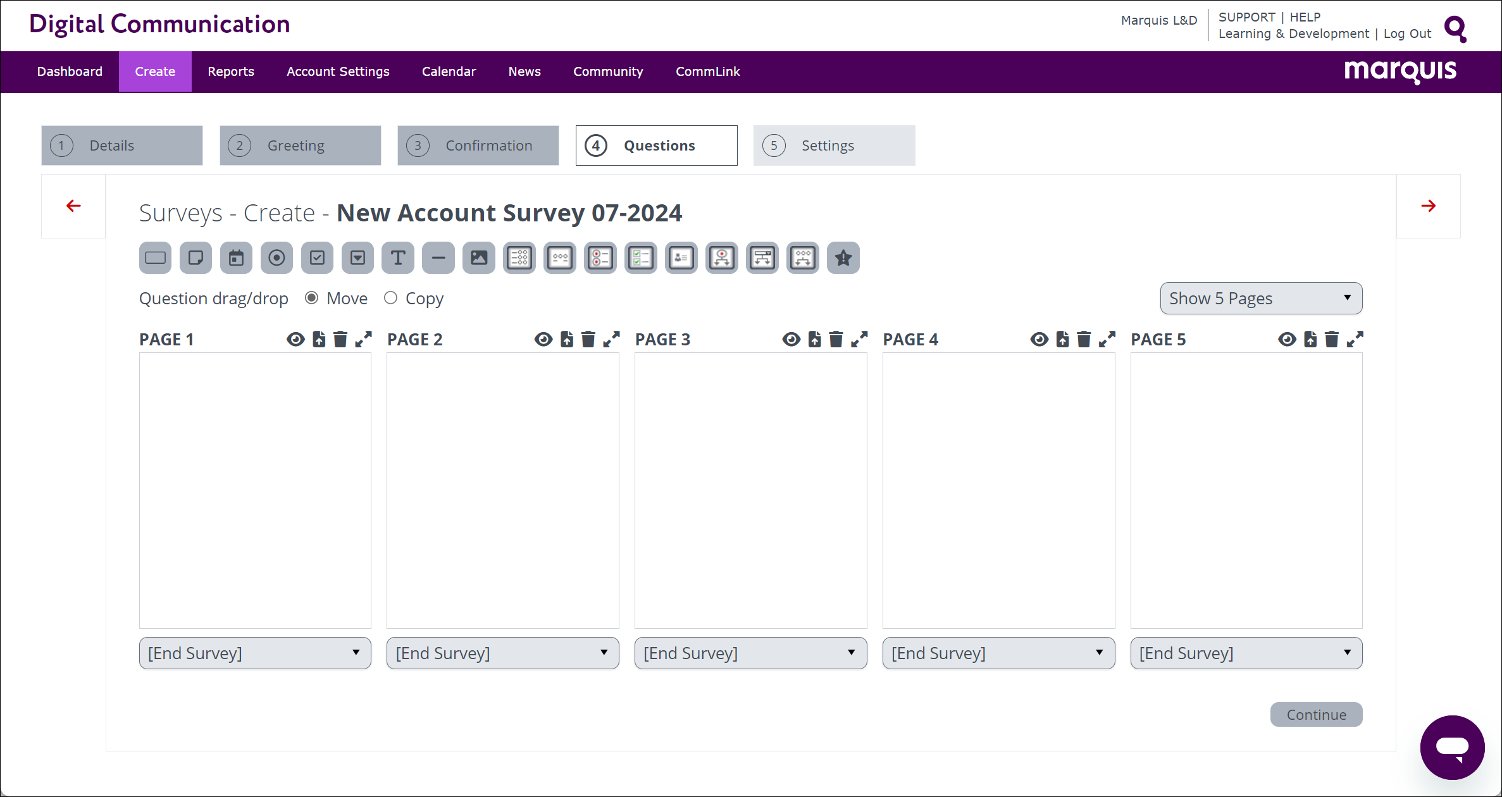The height and width of the screenshot is (797, 1502).
Task: Click the star alert toolbar icon
Action: (843, 258)
